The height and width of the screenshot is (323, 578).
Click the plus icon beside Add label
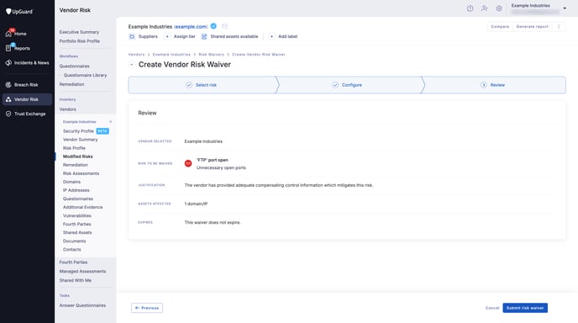point(271,36)
